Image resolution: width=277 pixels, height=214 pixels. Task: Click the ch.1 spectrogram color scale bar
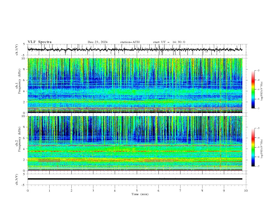pos(253,90)
